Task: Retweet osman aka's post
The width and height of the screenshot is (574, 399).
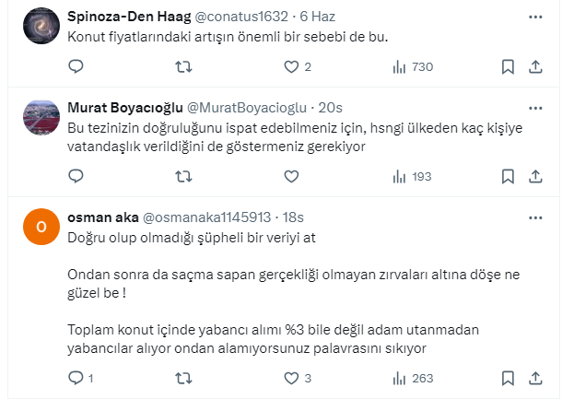Action: click(x=183, y=378)
